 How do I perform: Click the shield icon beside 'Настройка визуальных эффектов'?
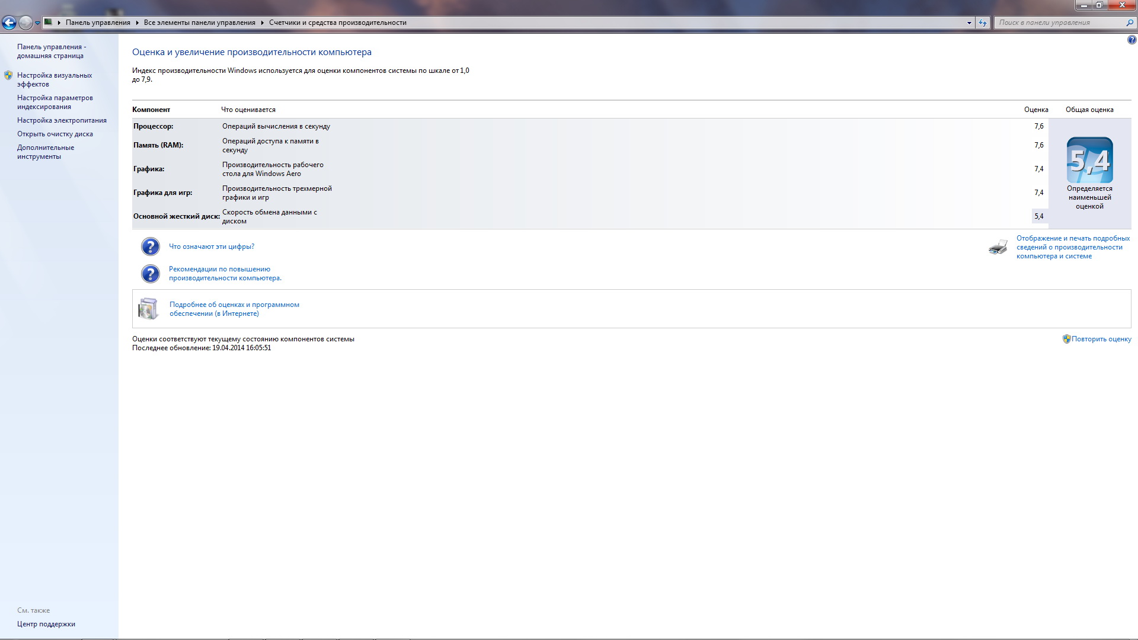click(8, 75)
